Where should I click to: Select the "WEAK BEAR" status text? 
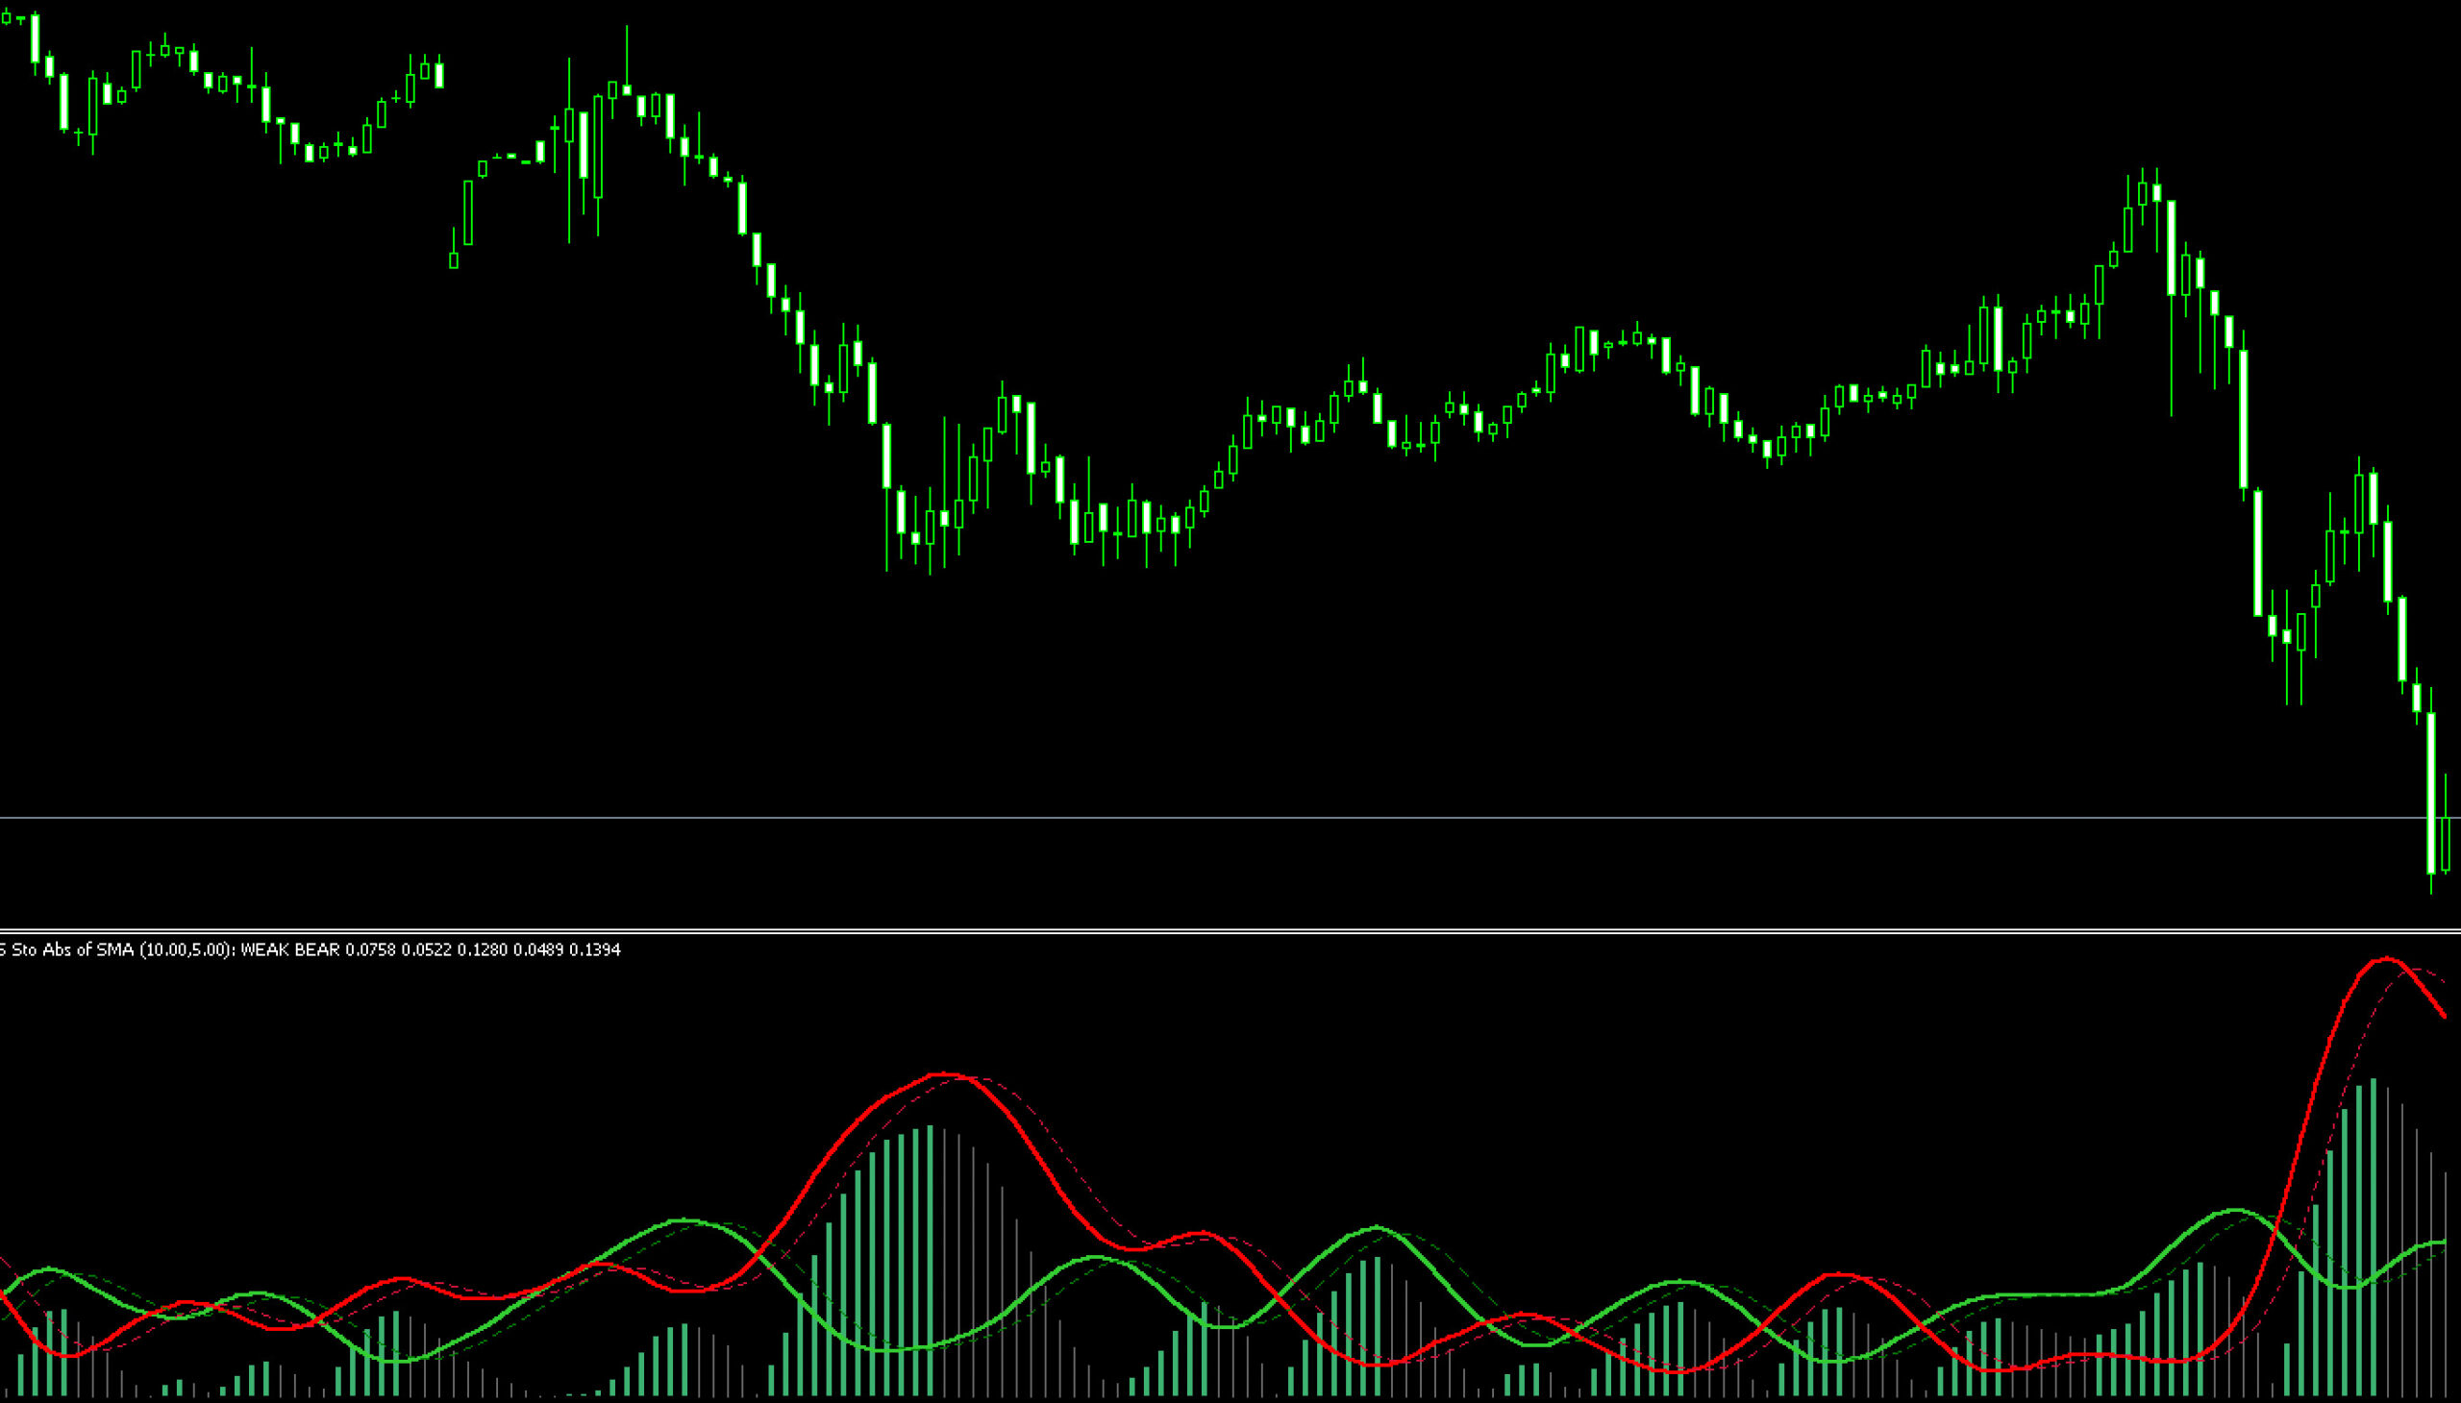tap(290, 950)
